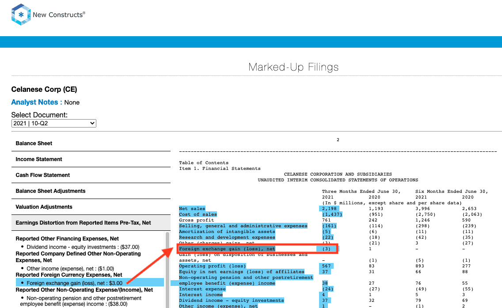Click the Table of Contents text in filing
This screenshot has width=502, height=308.
[x=204, y=163]
